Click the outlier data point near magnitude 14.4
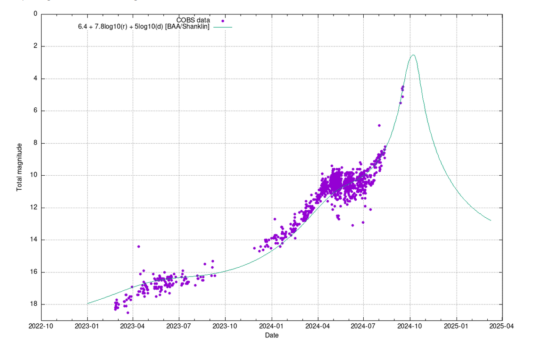Viewport: 535px width, 354px height. point(138,246)
